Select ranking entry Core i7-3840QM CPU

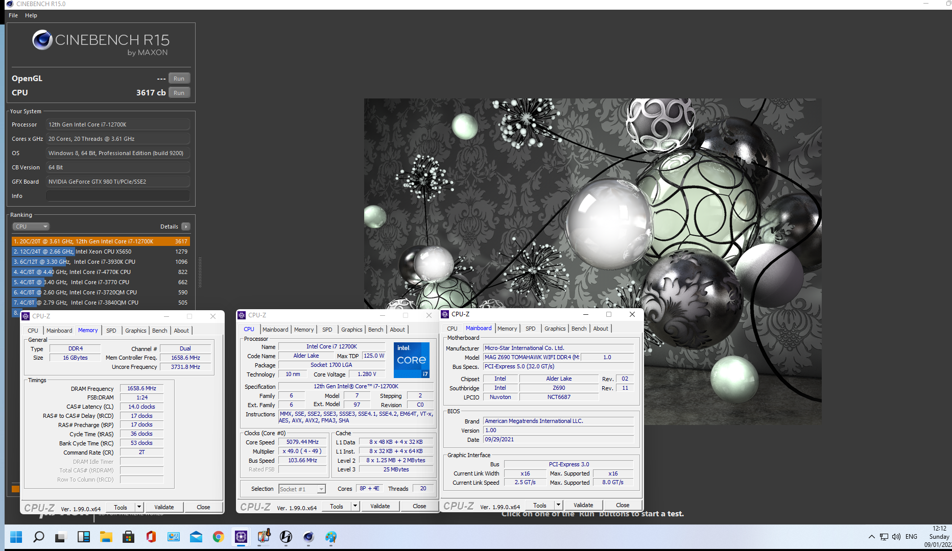pos(101,303)
